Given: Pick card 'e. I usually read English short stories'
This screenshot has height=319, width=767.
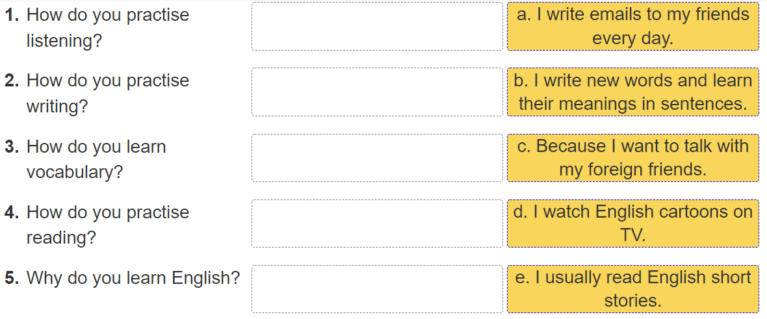Looking at the screenshot, I should pyautogui.click(x=632, y=289).
